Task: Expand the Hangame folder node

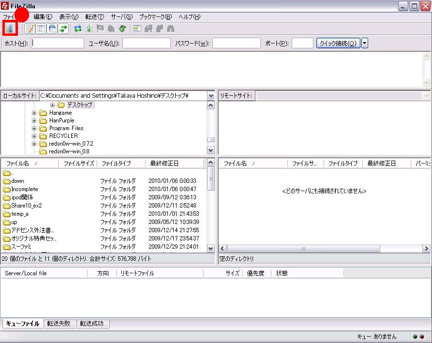Action: (x=34, y=113)
